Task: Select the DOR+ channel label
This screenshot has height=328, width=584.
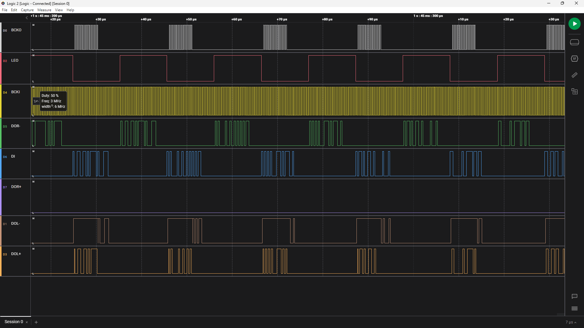Action: [x=16, y=187]
